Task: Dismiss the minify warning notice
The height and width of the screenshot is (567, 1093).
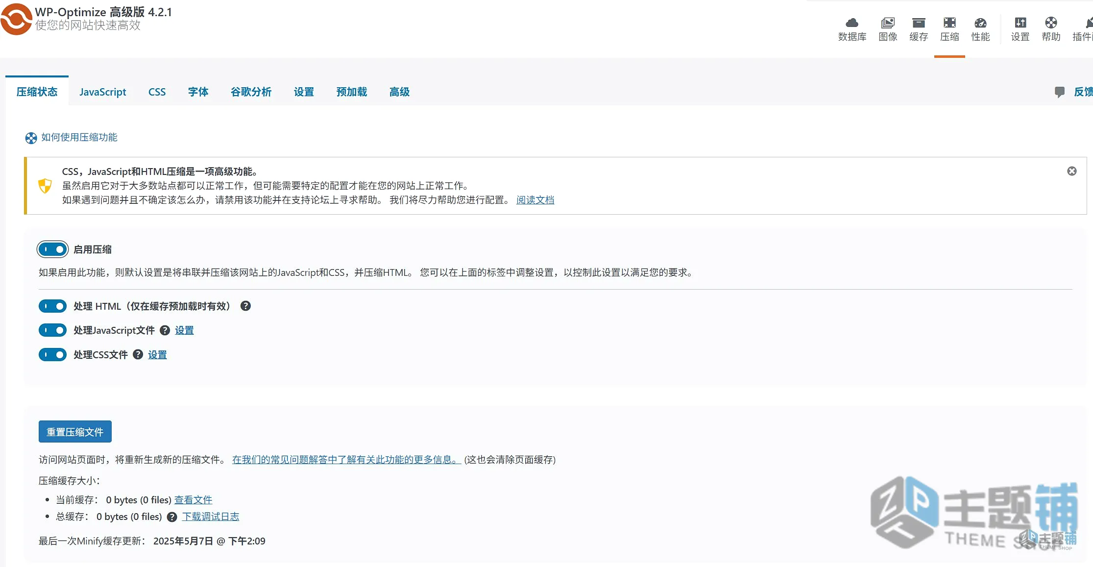Action: (1072, 171)
